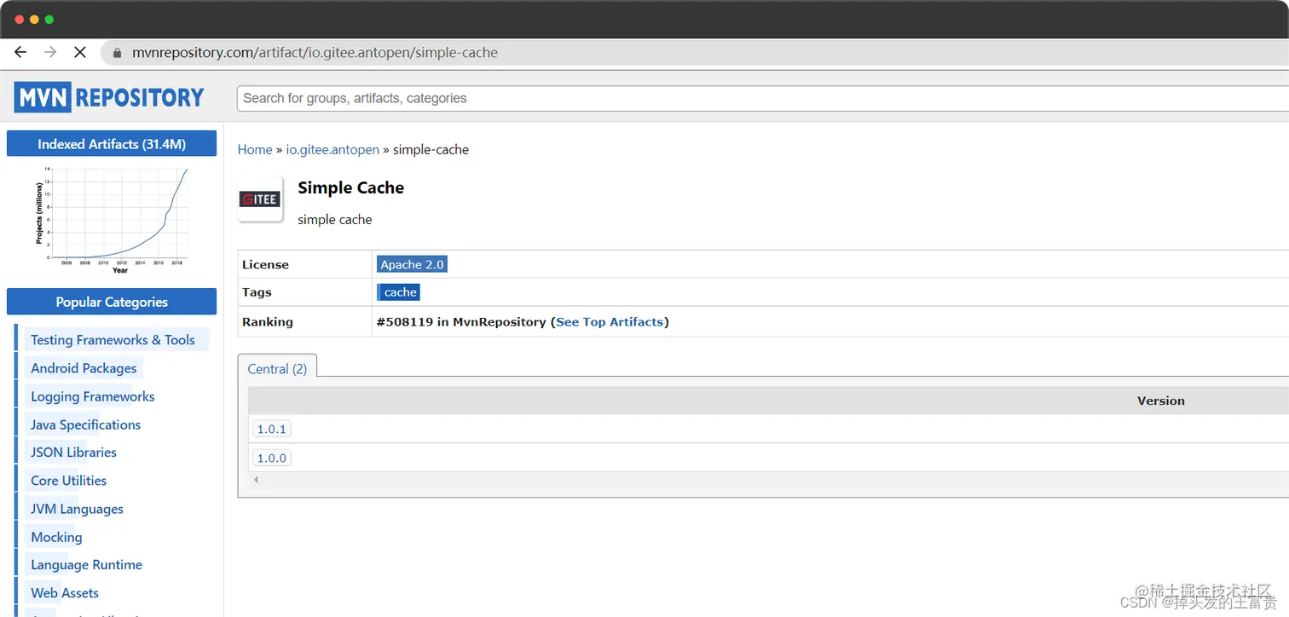The height and width of the screenshot is (617, 1289).
Task: Click the Simple Cache heading
Action: point(350,187)
